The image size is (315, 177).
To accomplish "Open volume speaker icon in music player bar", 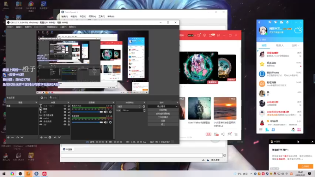I will [x=223, y=134].
